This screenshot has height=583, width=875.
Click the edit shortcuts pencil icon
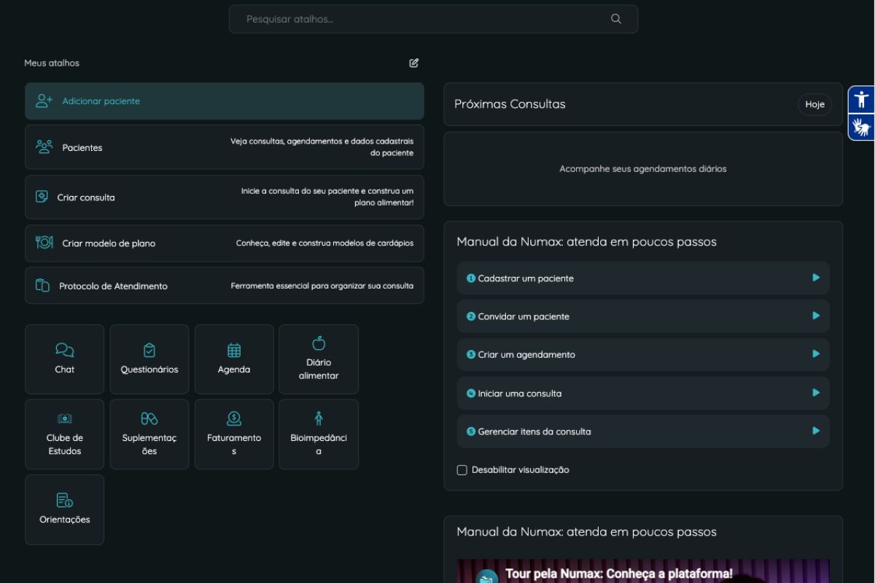tap(414, 63)
